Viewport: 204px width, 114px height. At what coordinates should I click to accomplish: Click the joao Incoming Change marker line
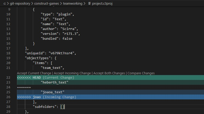[x=110, y=97]
